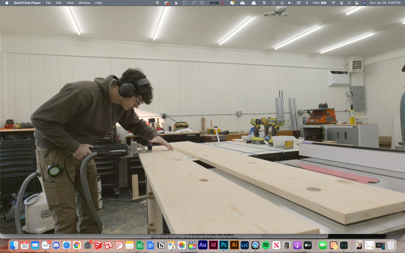Screen dimensions: 405x253
Task: Launch Adobe Photoshop from the dock
Action: point(224,245)
